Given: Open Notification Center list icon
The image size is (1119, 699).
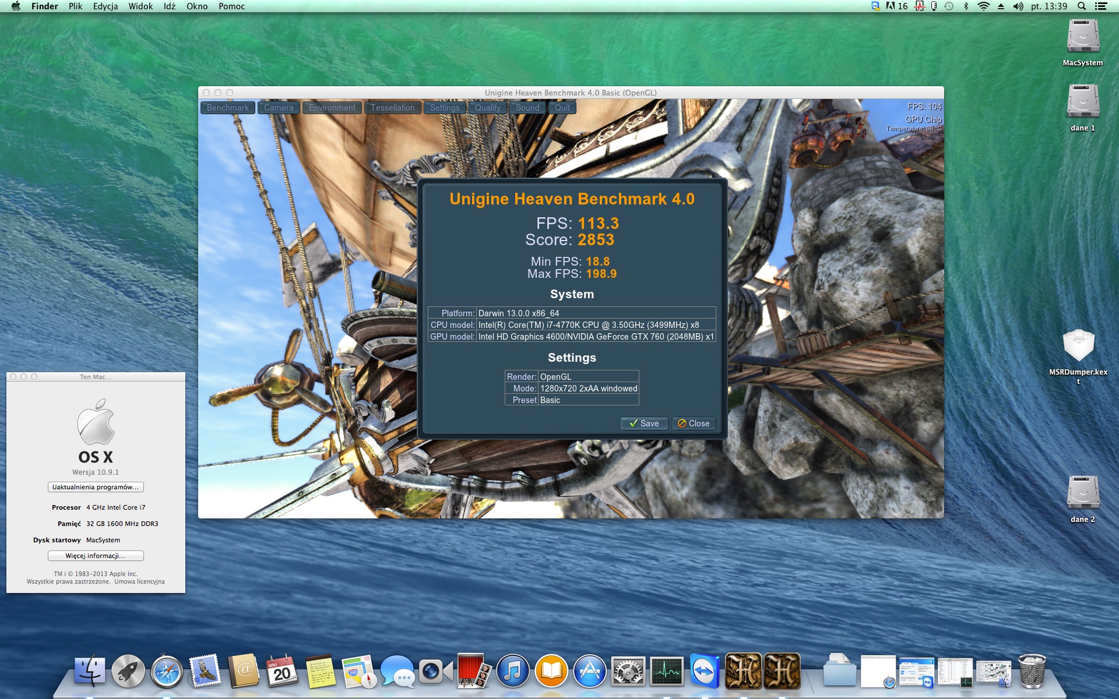Looking at the screenshot, I should 1101,6.
